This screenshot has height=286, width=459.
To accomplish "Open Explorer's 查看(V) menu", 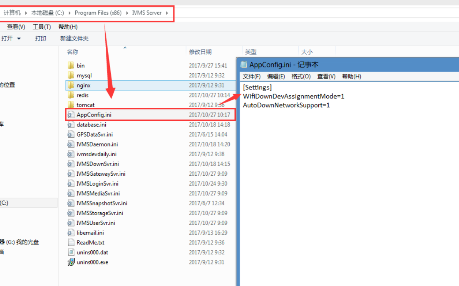I will (x=16, y=27).
